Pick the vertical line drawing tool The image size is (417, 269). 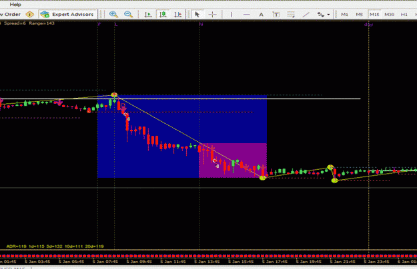pyautogui.click(x=232, y=15)
